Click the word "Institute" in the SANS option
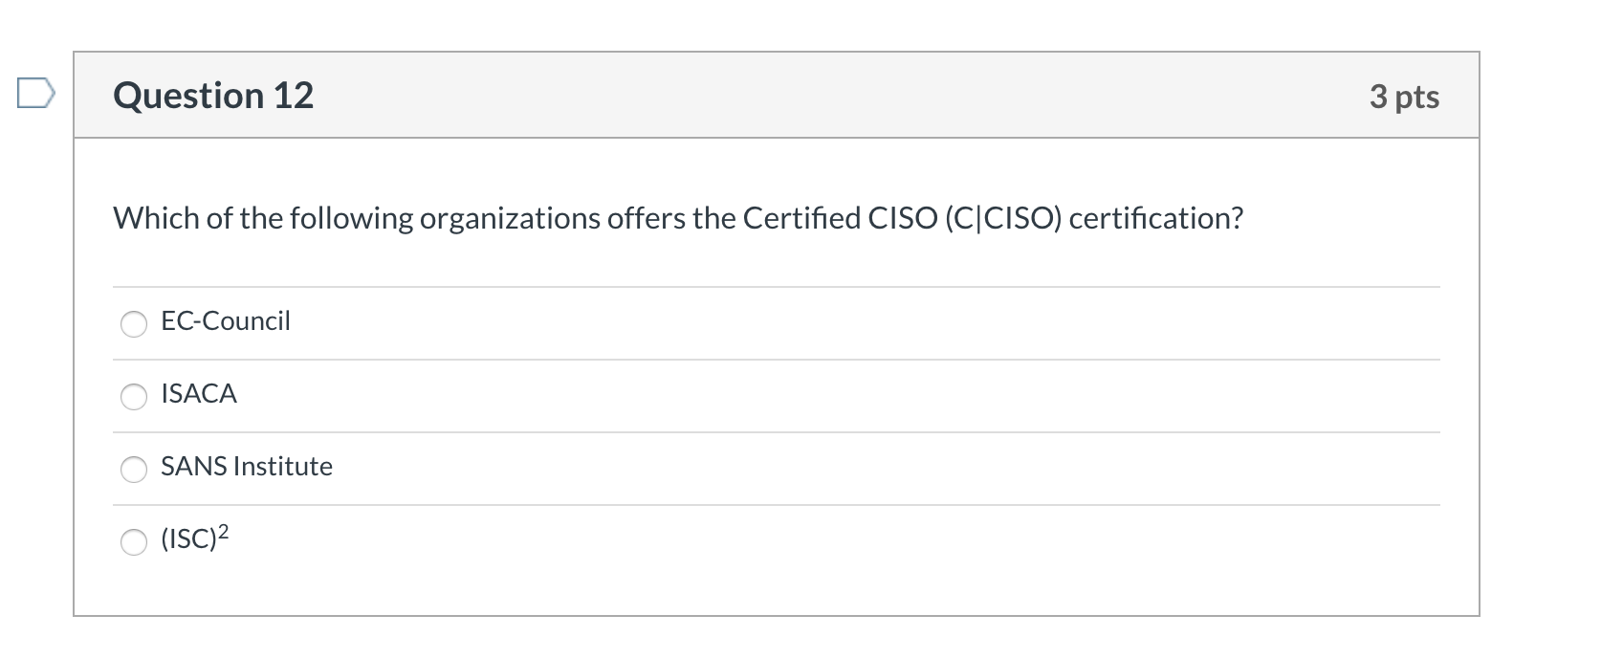 click(283, 466)
